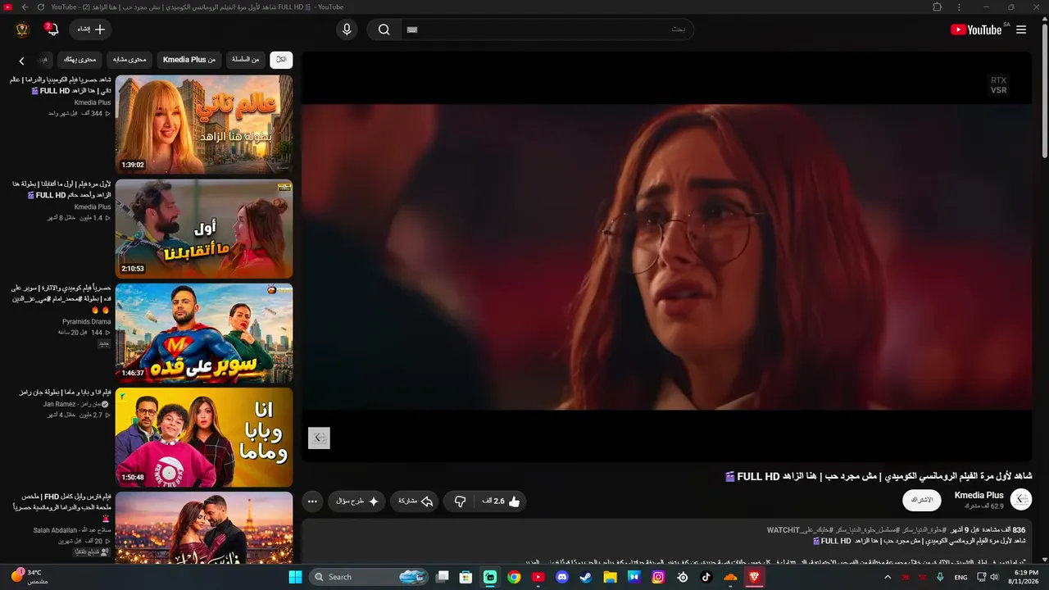
Task: Expand the system tray hidden icons chevron
Action: pyautogui.click(x=888, y=577)
